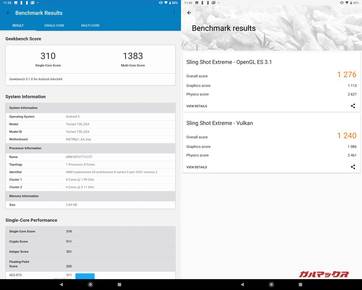
Task: Tap the orange 1 276 overall score
Action: 346,75
